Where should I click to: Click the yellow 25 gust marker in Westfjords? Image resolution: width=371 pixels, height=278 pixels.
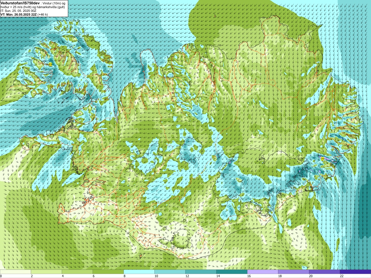point(50,64)
